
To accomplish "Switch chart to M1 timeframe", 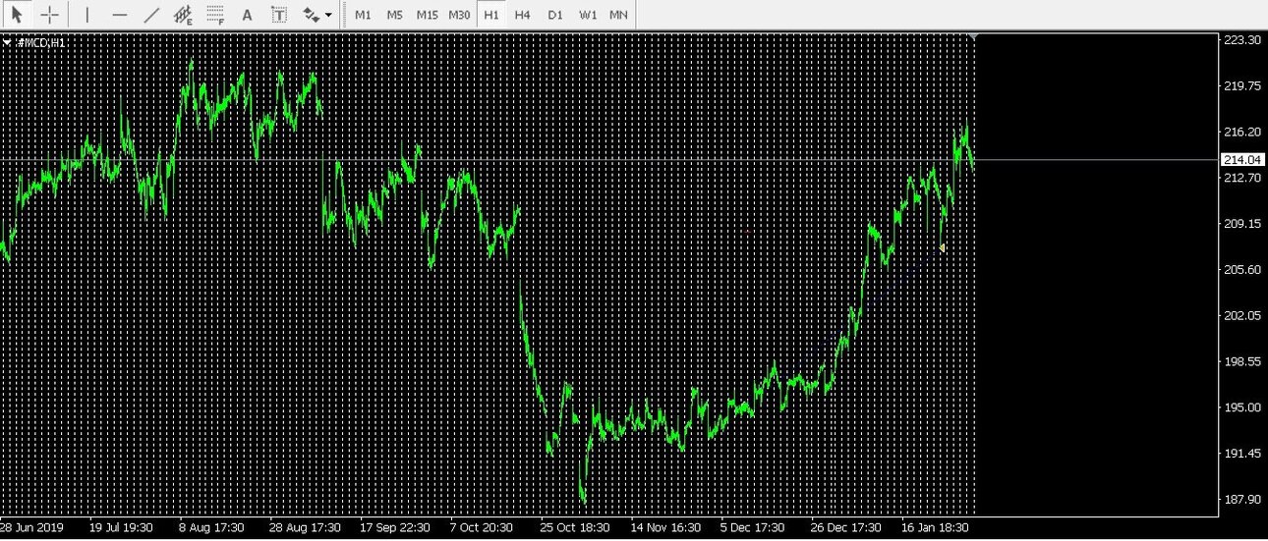I will point(363,15).
